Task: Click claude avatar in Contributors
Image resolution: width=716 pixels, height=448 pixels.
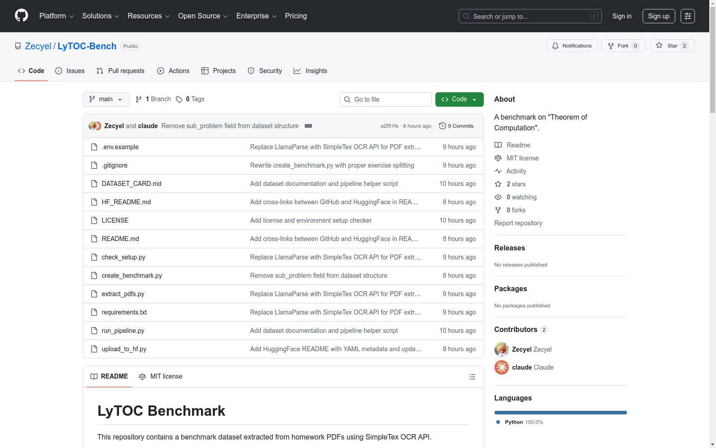Action: click(x=502, y=367)
